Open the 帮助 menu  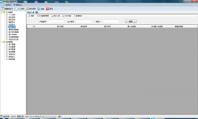pos(18,5)
